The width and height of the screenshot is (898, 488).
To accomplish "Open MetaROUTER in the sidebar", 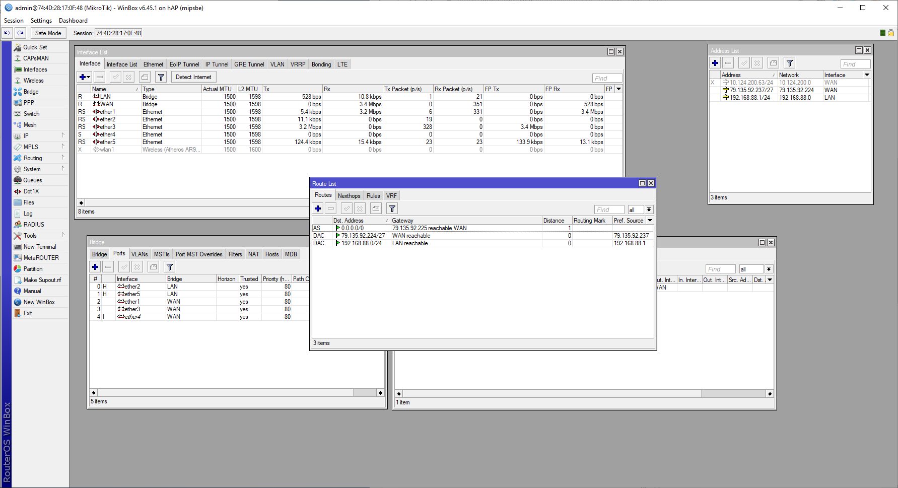I will click(41, 258).
